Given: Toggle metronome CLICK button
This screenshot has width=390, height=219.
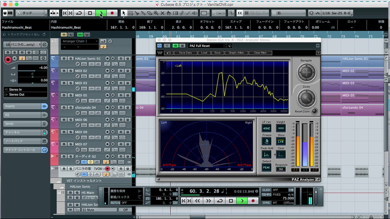Looking at the screenshot, I should 266,190.
